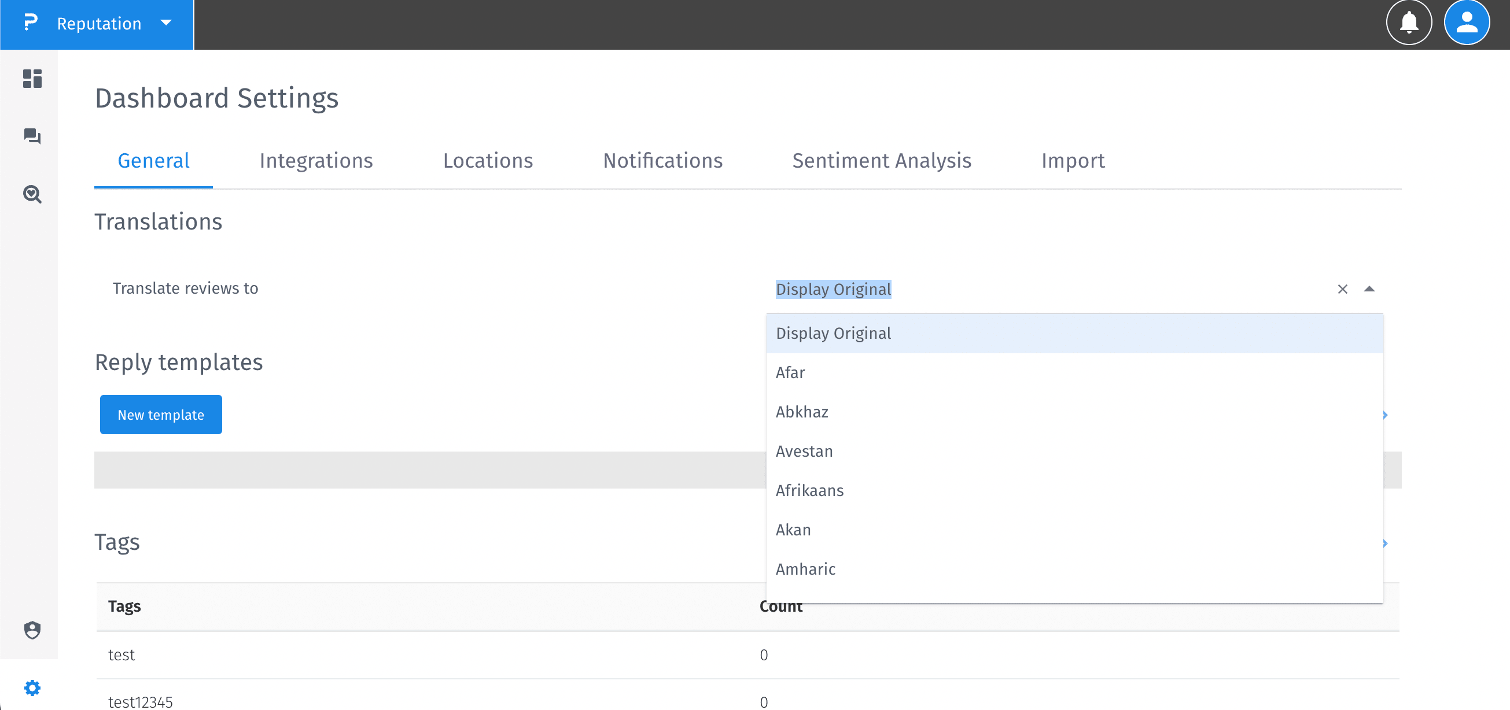Open the reviews conversations sidebar icon
This screenshot has height=710, width=1510.
click(32, 136)
